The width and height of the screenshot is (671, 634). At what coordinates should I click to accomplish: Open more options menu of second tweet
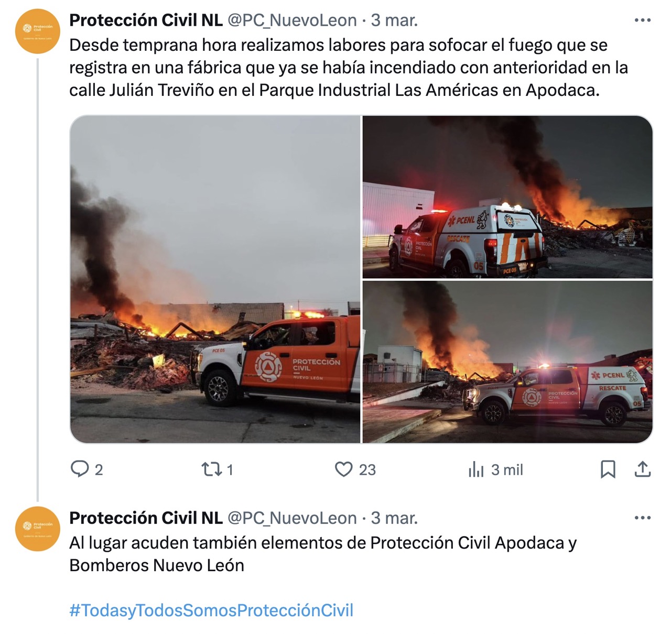coord(642,518)
